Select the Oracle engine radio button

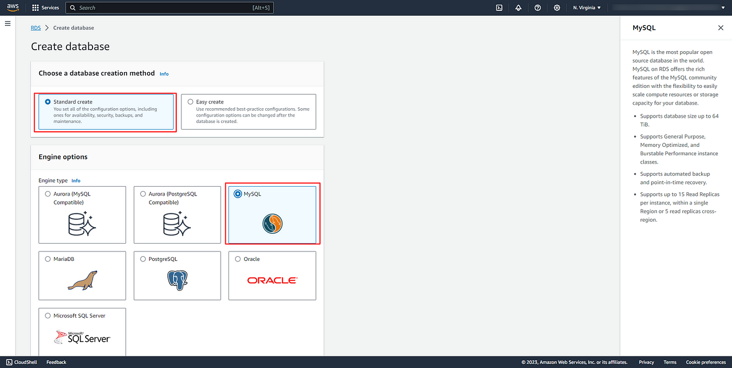(x=238, y=259)
